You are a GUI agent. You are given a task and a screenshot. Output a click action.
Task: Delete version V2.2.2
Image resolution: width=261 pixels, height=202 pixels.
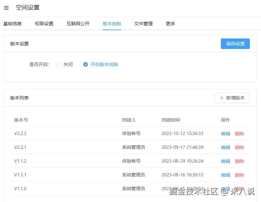pyautogui.click(x=239, y=134)
